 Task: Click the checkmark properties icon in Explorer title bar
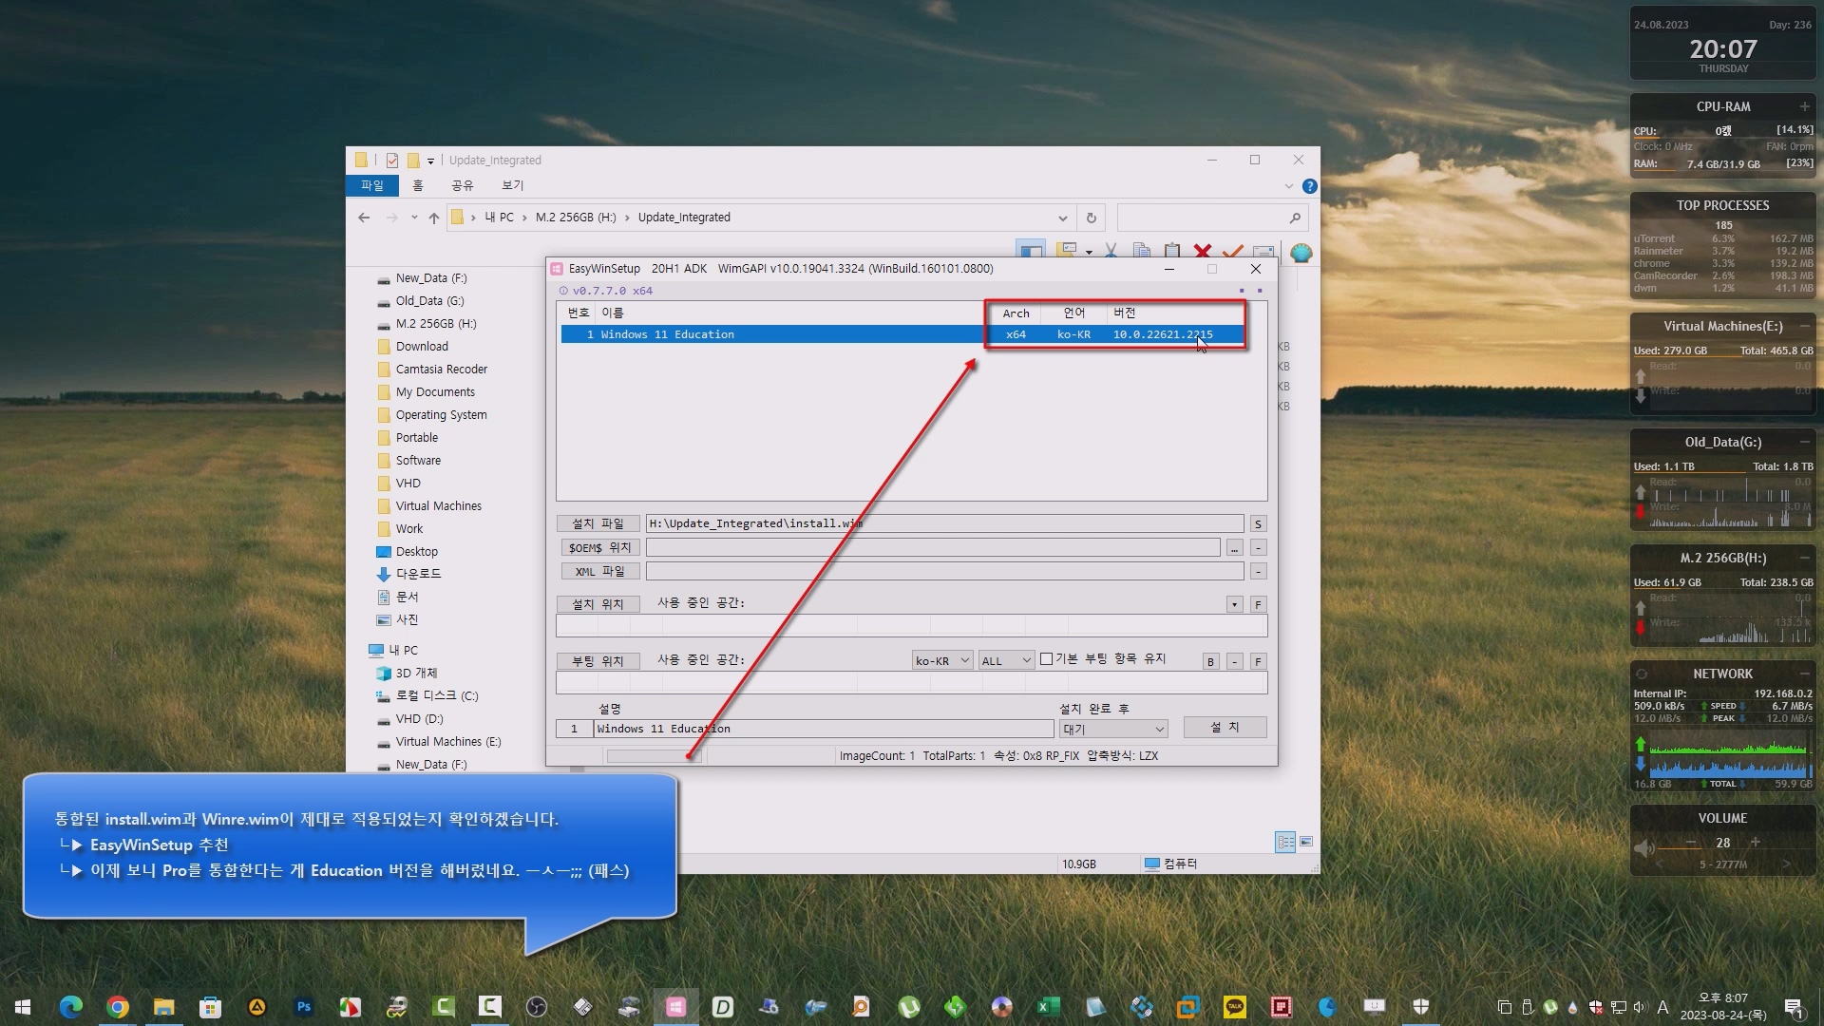(392, 160)
